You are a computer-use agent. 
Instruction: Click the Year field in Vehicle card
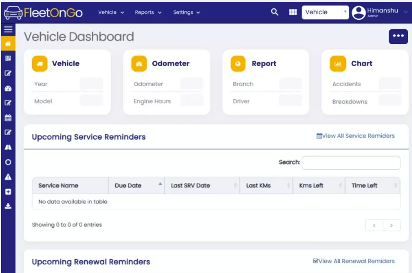(91, 84)
